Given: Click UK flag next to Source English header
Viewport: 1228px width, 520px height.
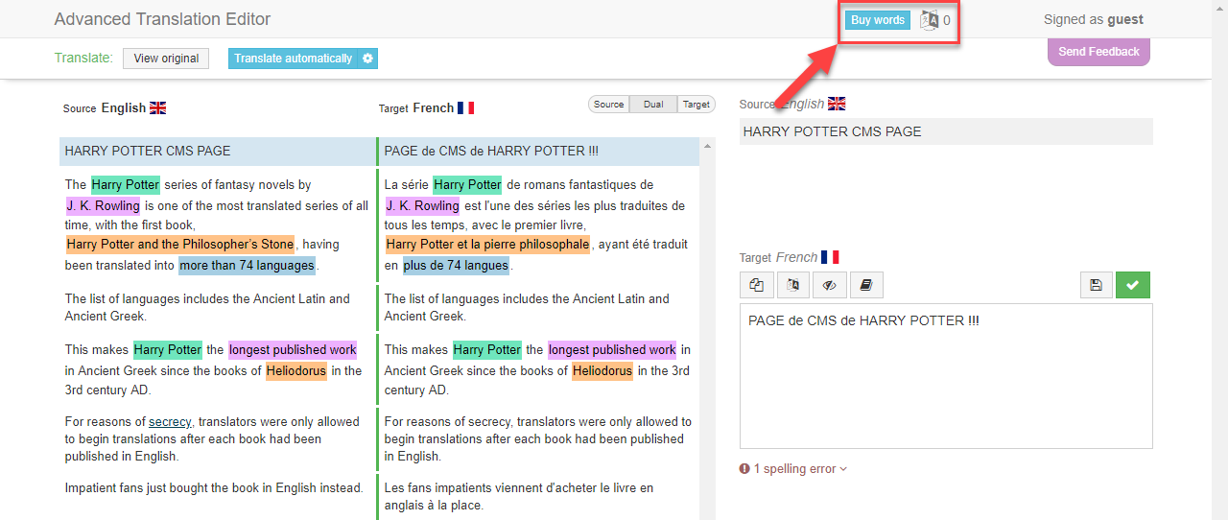Looking at the screenshot, I should [158, 108].
